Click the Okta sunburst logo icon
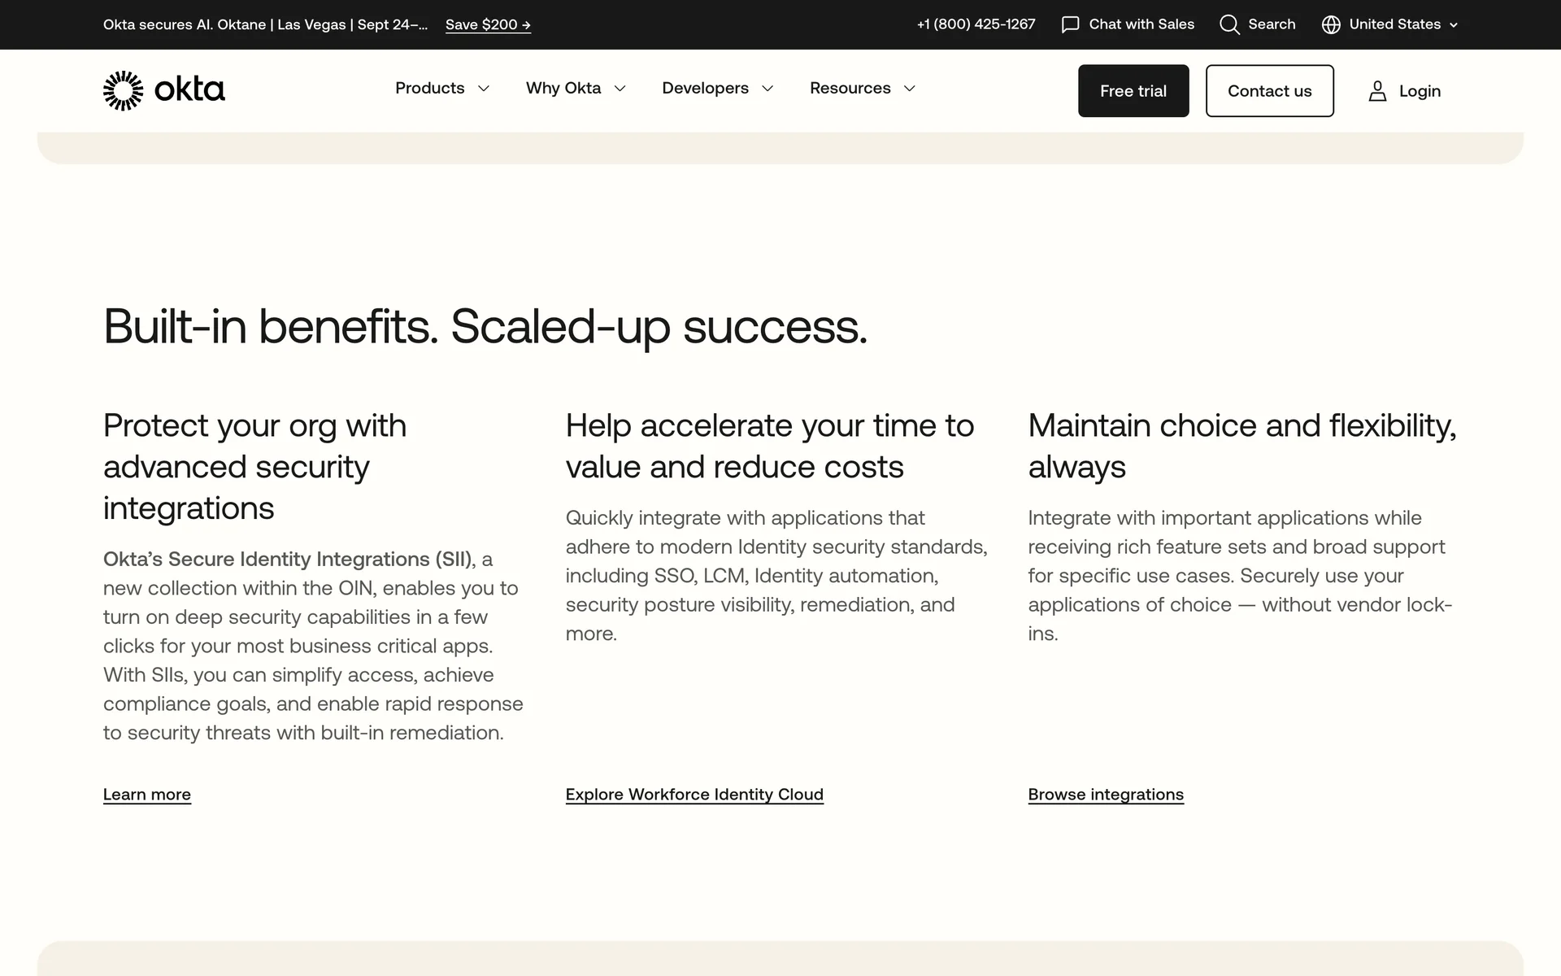 (123, 90)
